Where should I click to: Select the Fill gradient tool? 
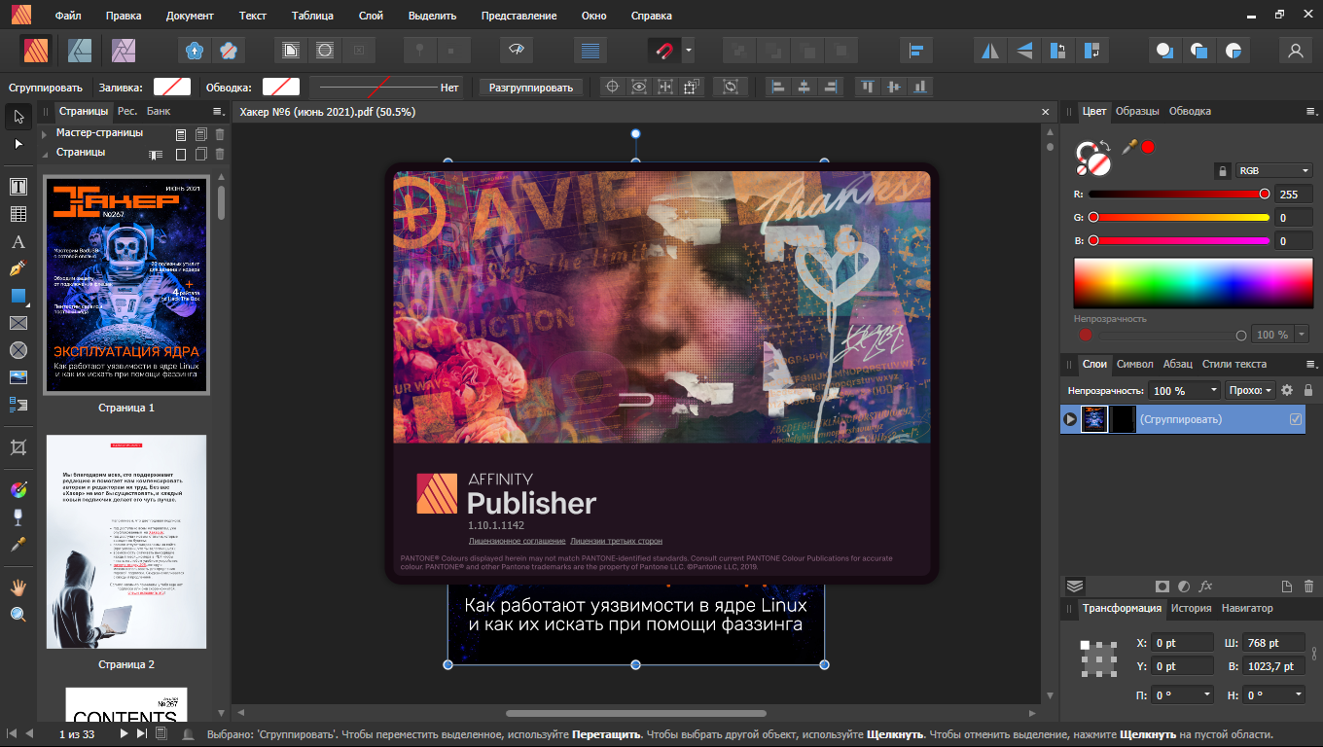click(18, 489)
